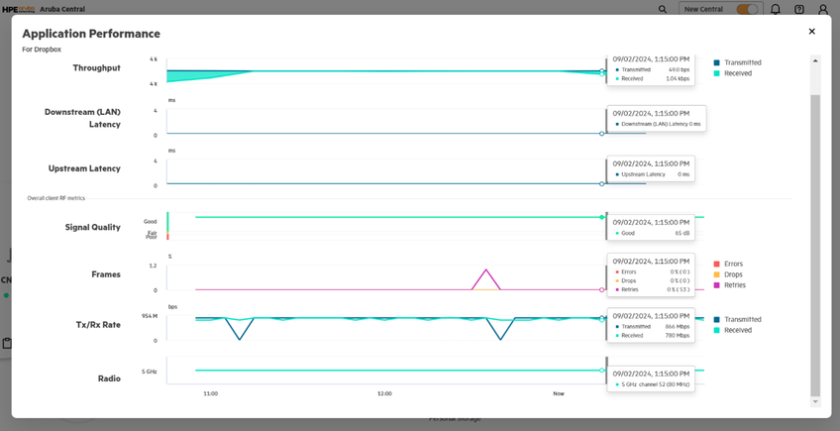Open the user profile icon

click(x=823, y=9)
